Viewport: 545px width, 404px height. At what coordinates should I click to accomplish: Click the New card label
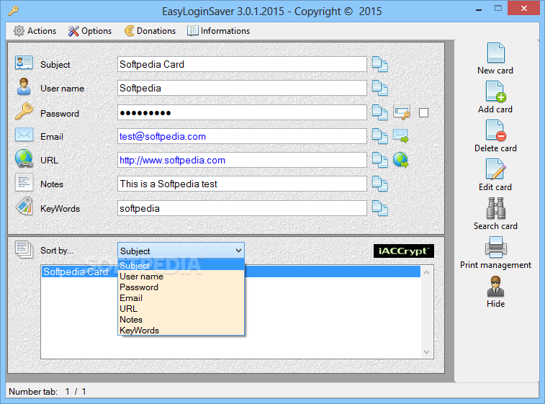tap(495, 71)
